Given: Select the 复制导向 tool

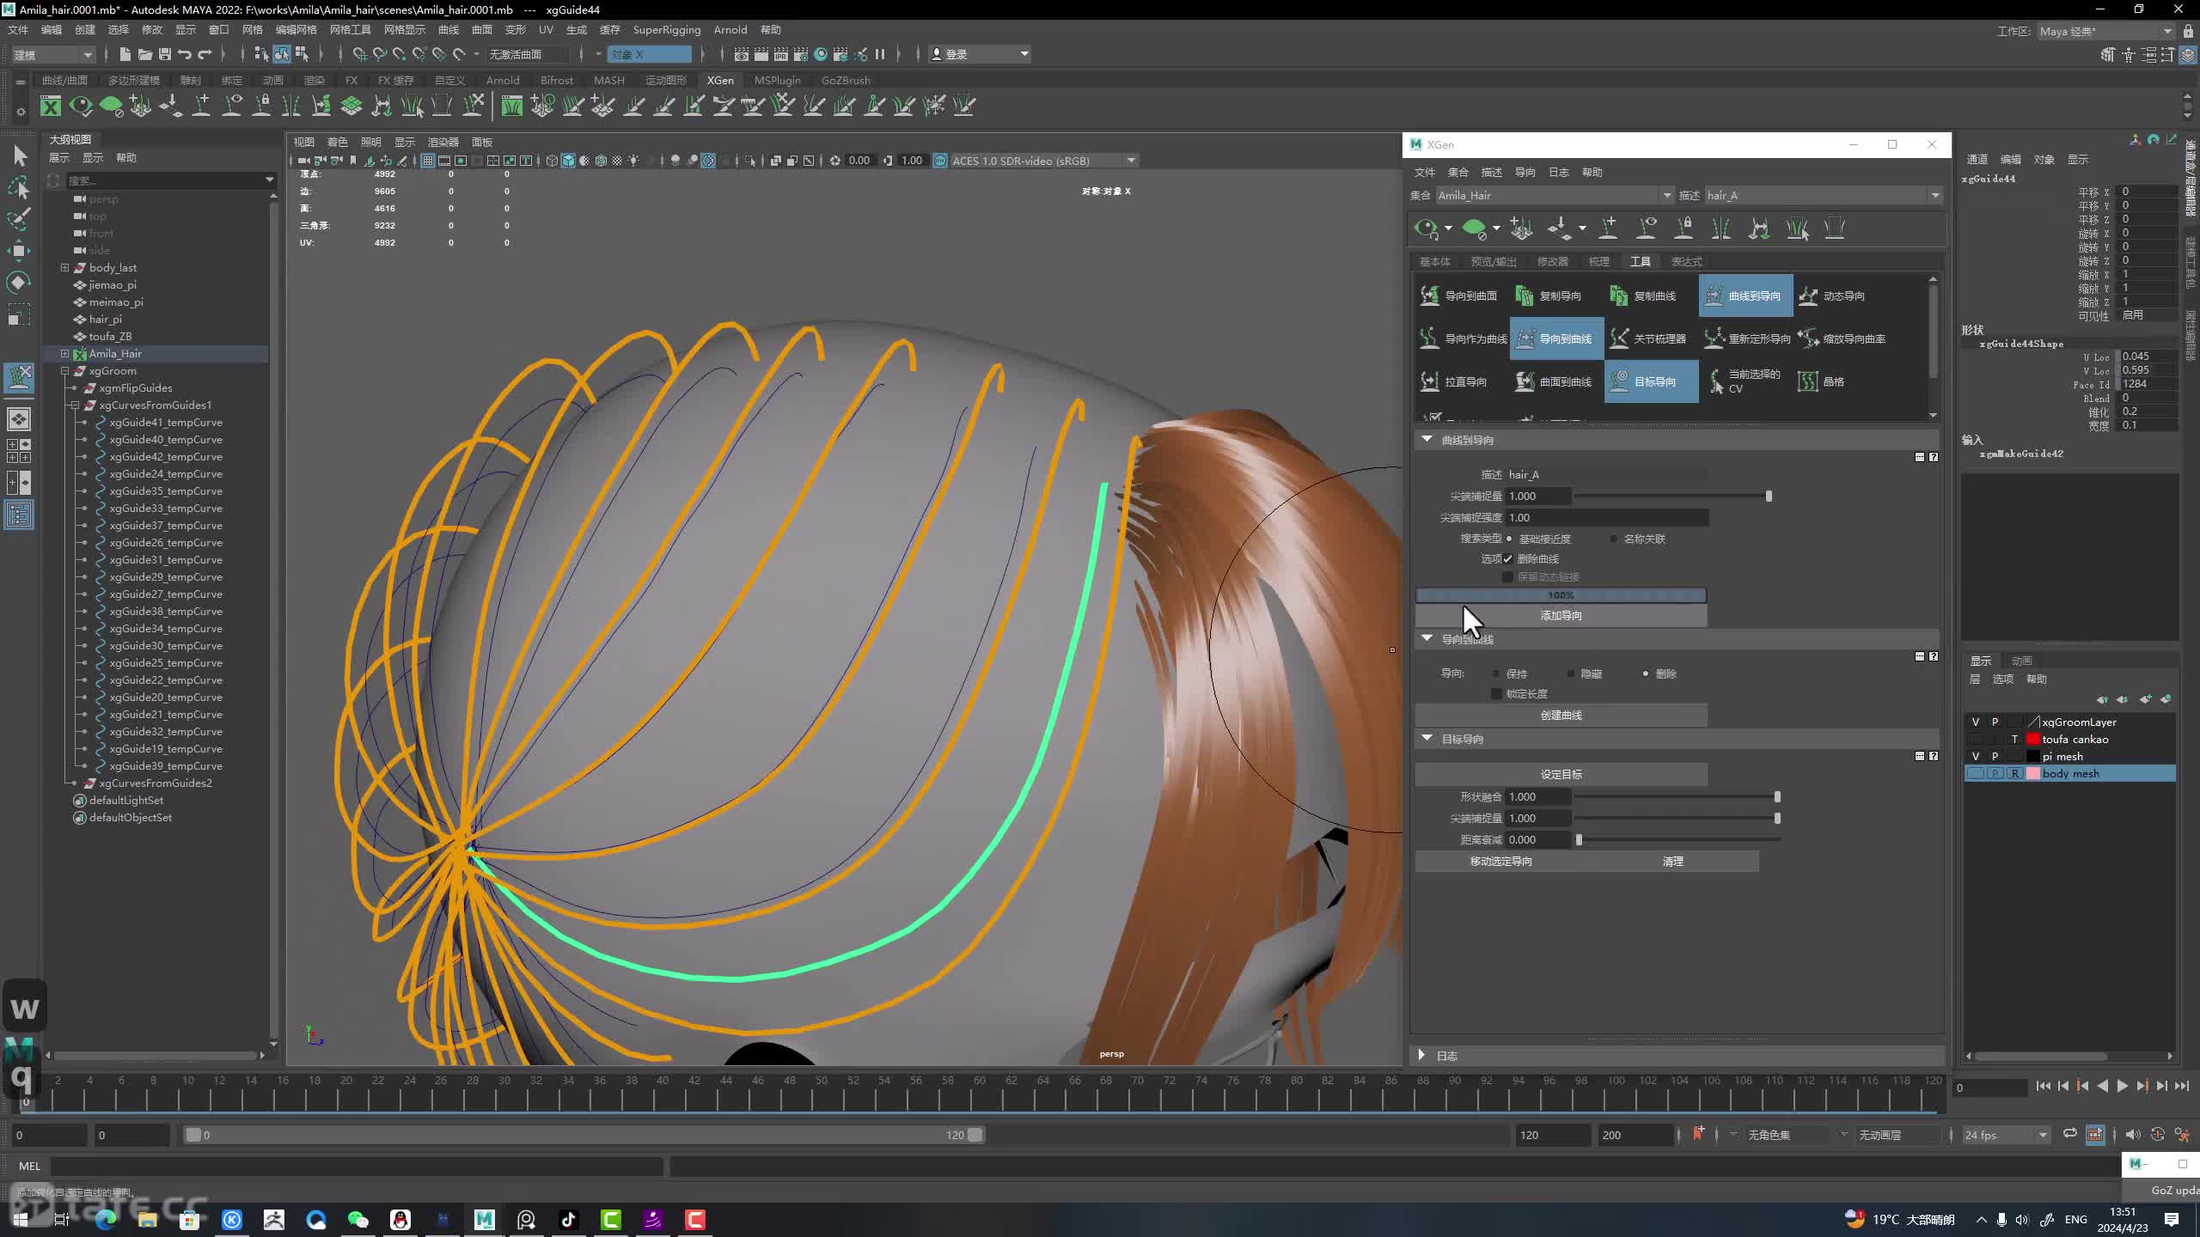Looking at the screenshot, I should [x=1549, y=296].
